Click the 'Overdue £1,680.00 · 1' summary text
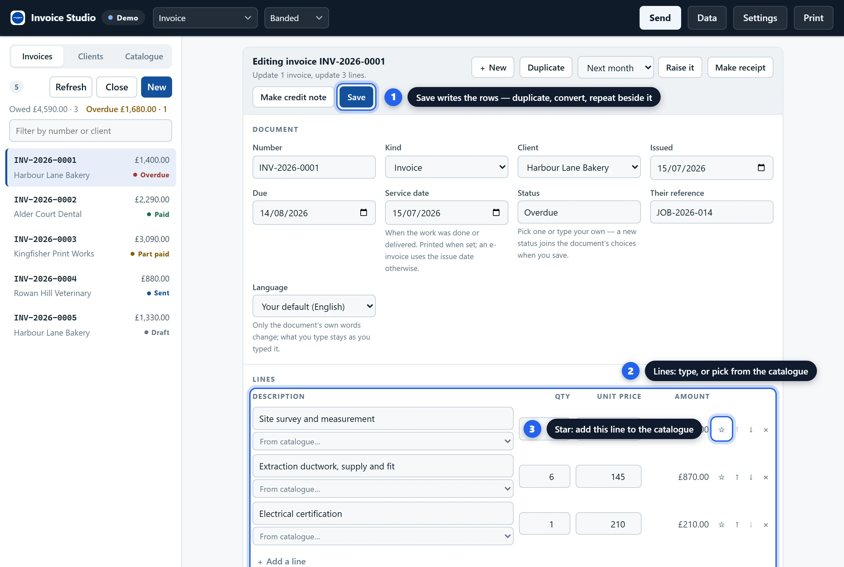The image size is (844, 567). pos(126,109)
